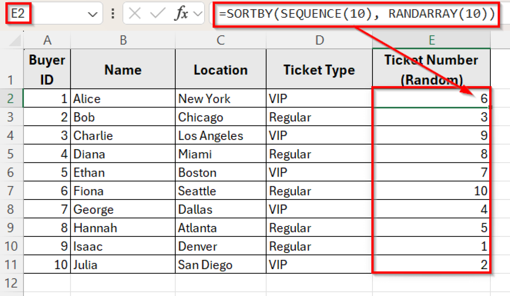Viewport: 510px width, 296px height.
Task: Select the cell containing Alice
Action: (x=123, y=98)
